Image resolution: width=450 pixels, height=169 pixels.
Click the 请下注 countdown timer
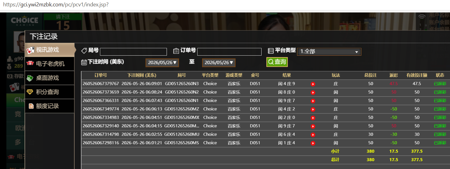pyautogui.click(x=63, y=22)
